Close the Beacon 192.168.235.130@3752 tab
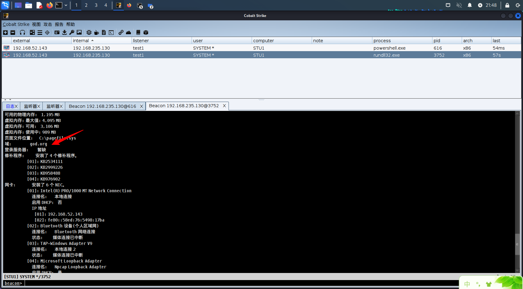 224,106
